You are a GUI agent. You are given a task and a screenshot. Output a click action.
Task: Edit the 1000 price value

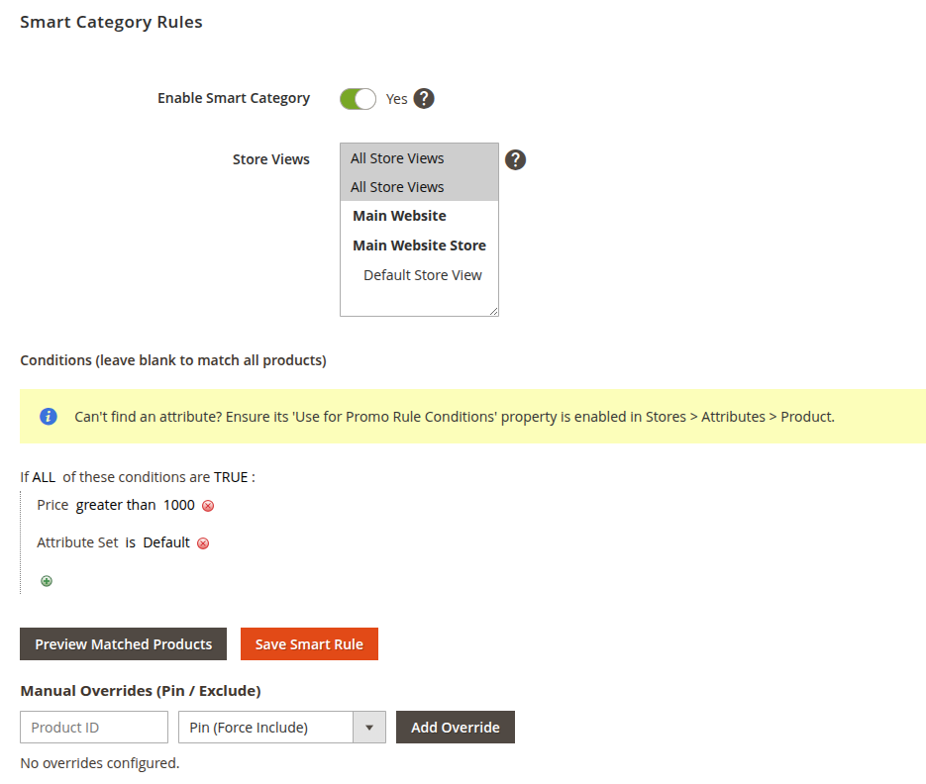[179, 506]
